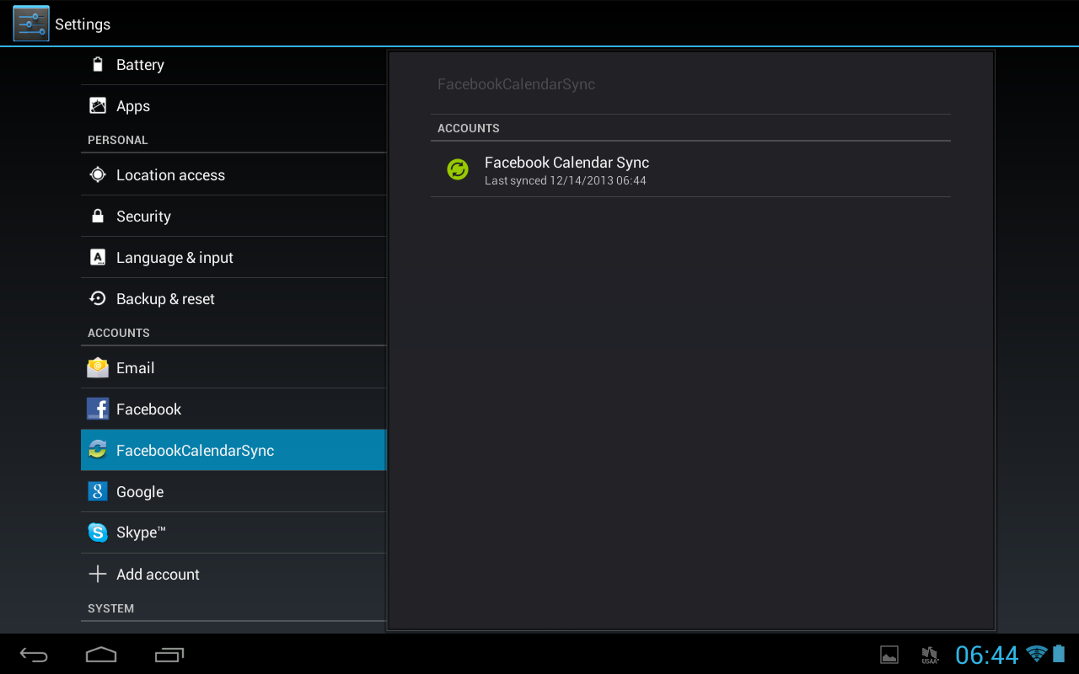Tap the Home navigation button
Viewport: 1079px width, 674px height.
tap(101, 655)
